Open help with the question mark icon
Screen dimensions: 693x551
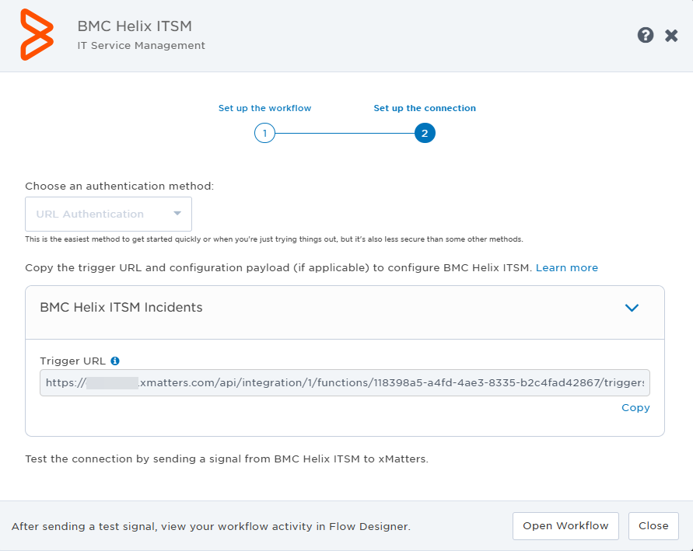pyautogui.click(x=646, y=35)
